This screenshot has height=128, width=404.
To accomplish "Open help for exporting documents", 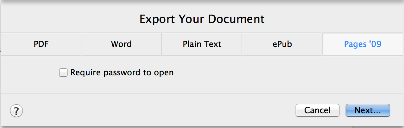I will point(16,111).
